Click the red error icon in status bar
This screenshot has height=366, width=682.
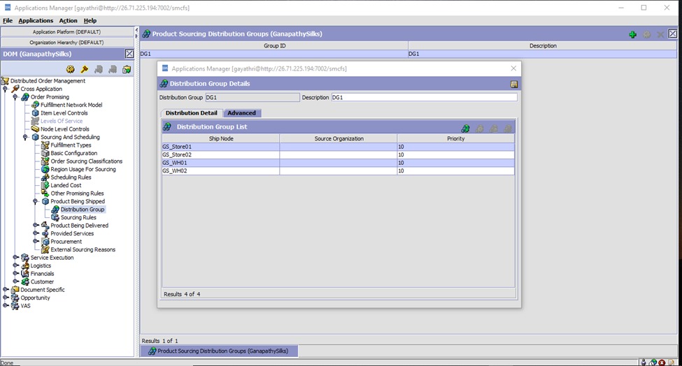(662, 362)
